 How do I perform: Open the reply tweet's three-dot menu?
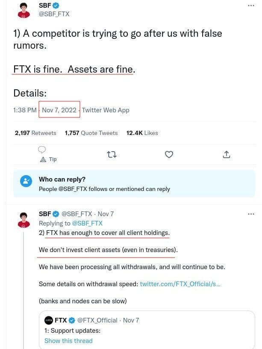(251, 214)
